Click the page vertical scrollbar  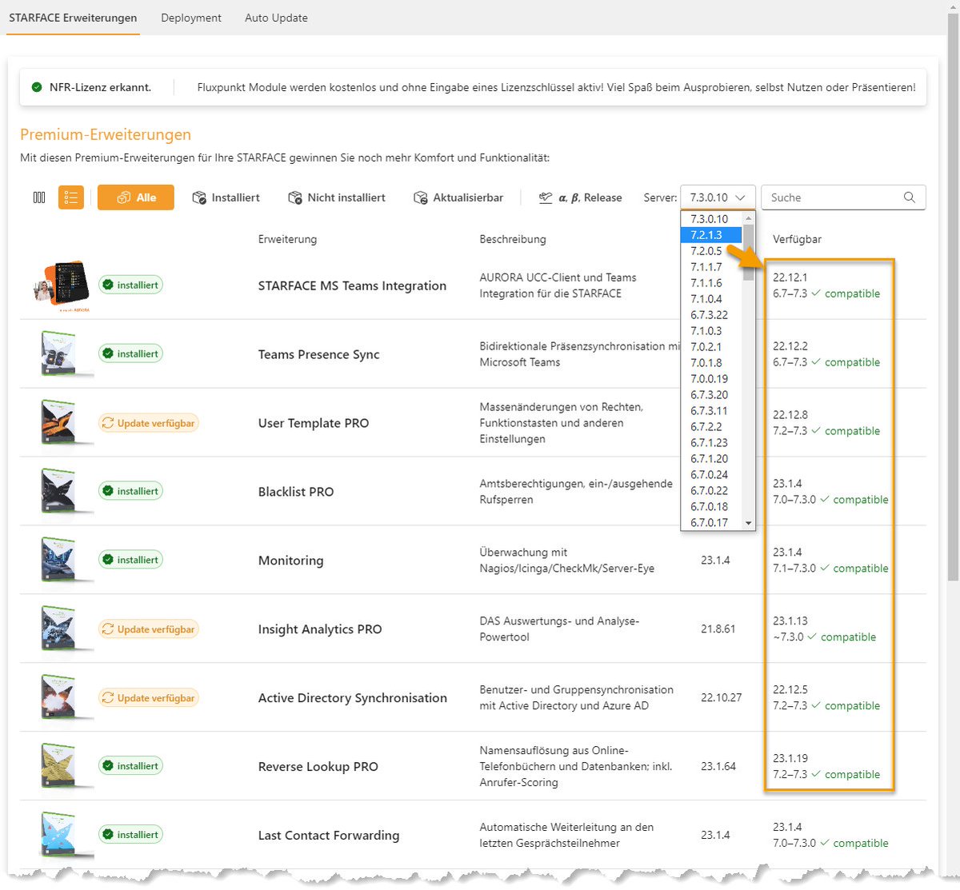[x=953, y=296]
